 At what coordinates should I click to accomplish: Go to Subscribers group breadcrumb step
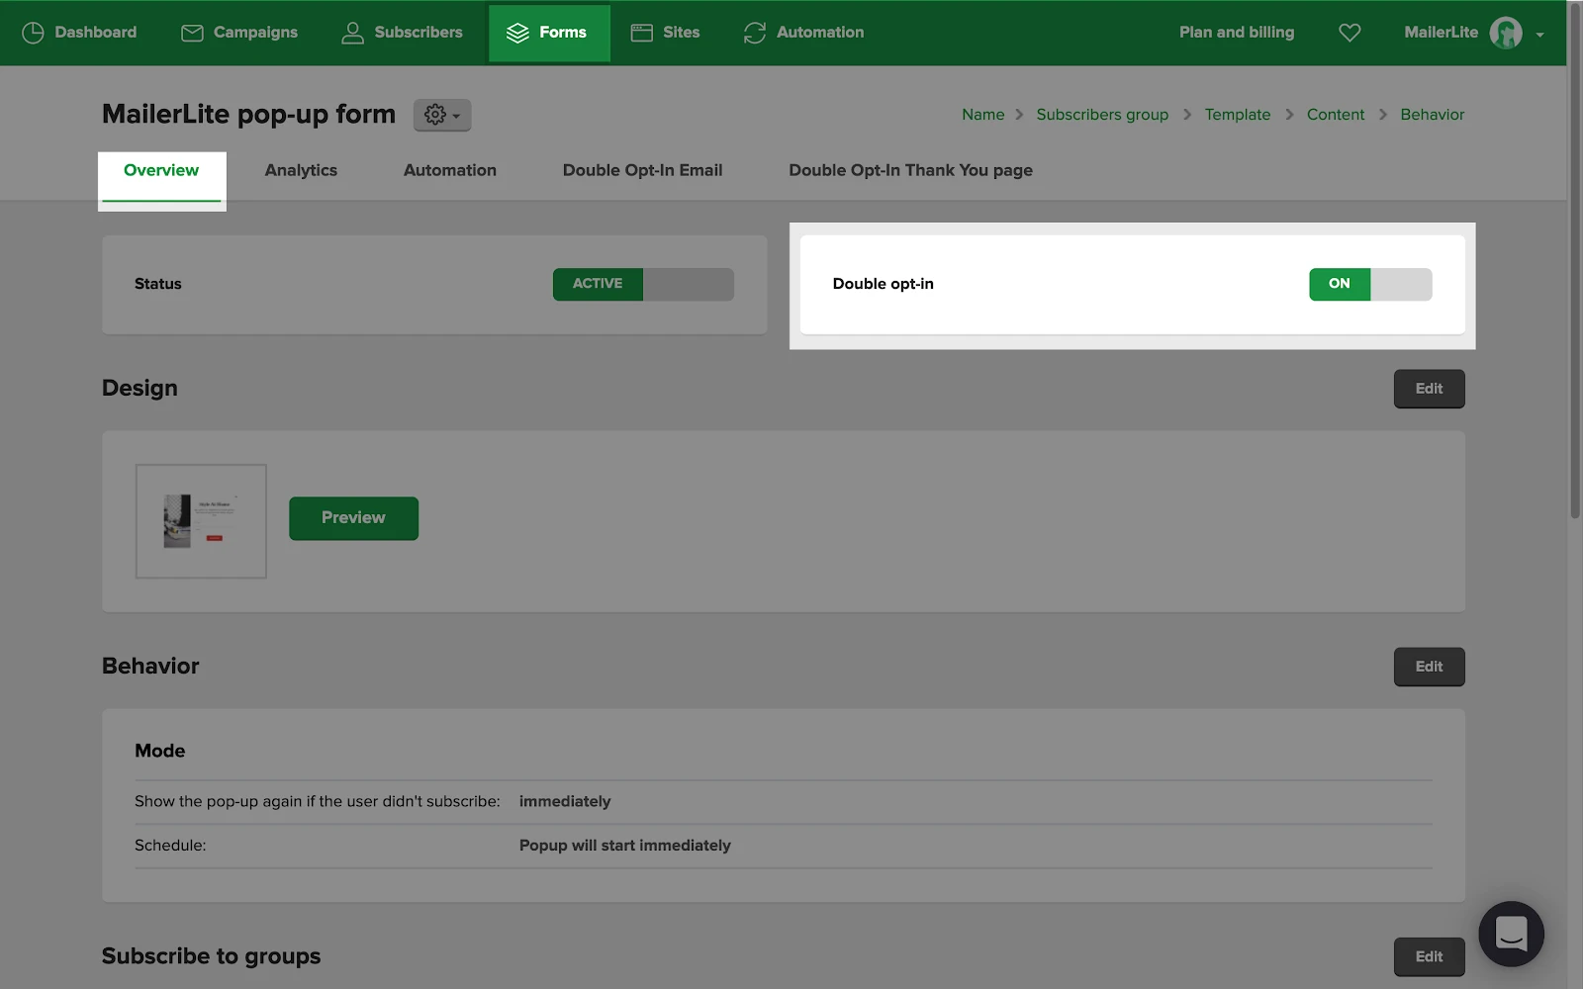pyautogui.click(x=1102, y=115)
